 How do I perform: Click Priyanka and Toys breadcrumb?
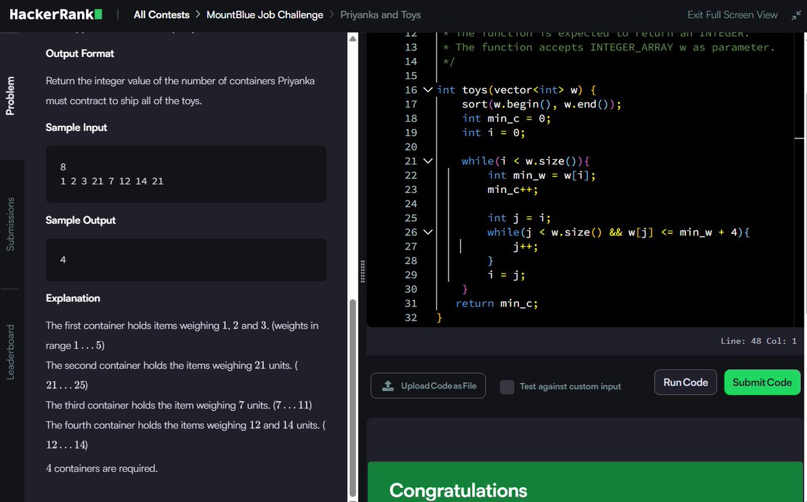tap(381, 15)
